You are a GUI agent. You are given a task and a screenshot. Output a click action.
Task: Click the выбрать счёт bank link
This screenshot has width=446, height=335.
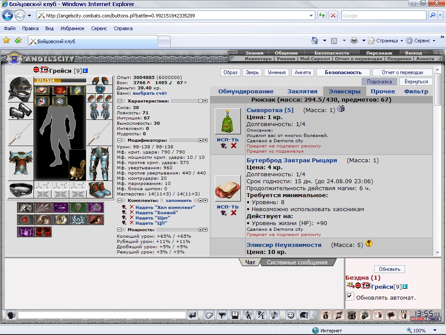pos(150,93)
